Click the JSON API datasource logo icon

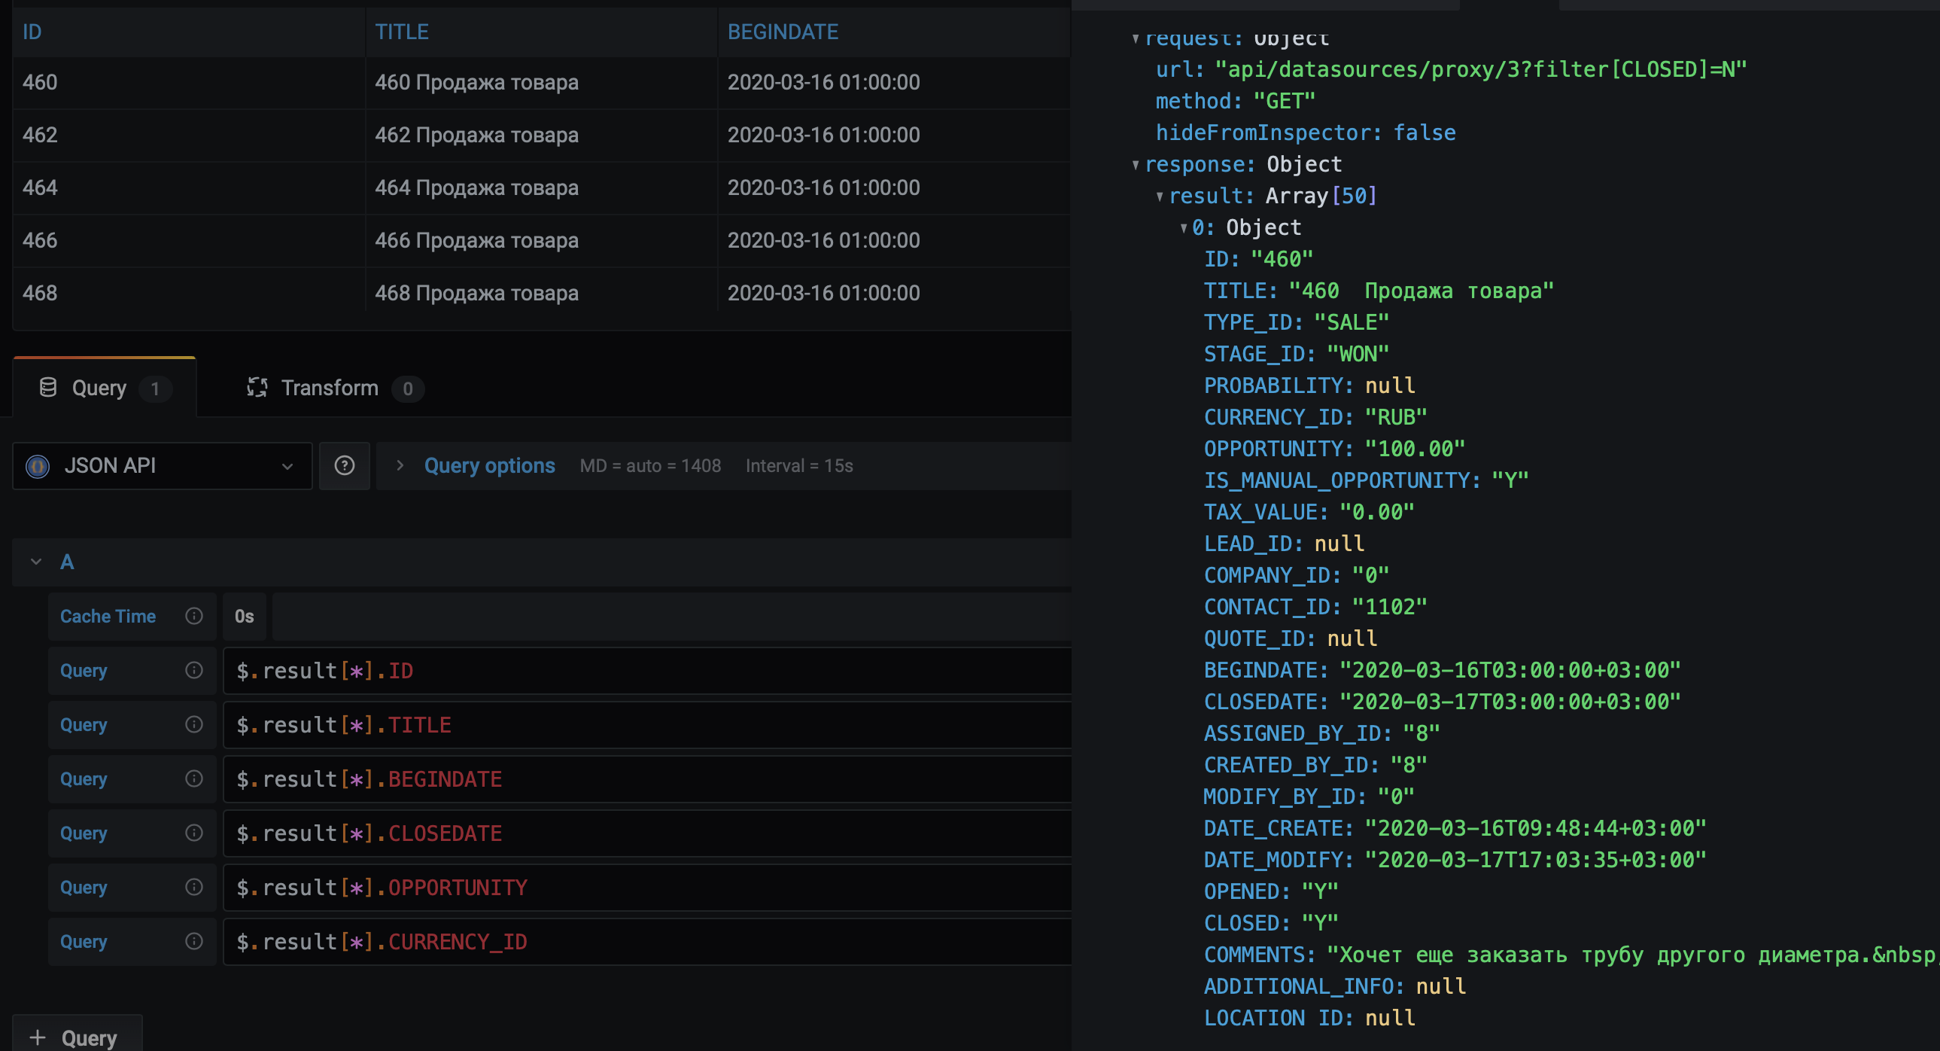pyautogui.click(x=38, y=465)
